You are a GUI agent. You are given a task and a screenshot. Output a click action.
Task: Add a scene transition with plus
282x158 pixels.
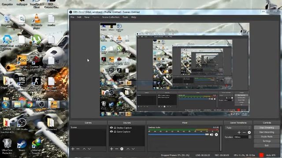point(239,133)
